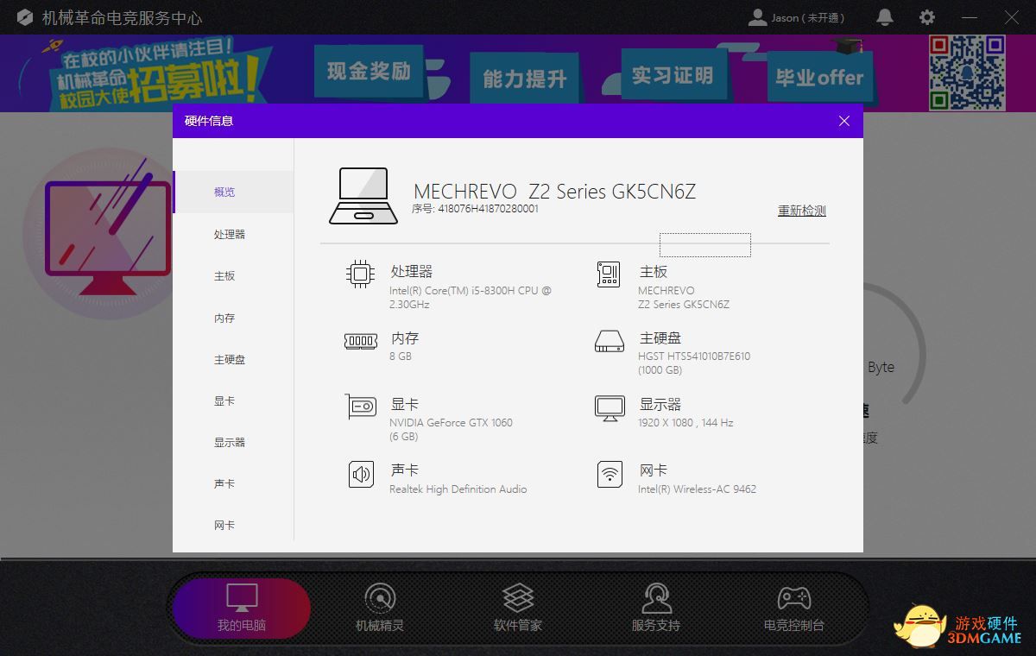Open 我的电脑 in bottom bar
Viewport: 1036px width, 656px height.
pyautogui.click(x=242, y=609)
